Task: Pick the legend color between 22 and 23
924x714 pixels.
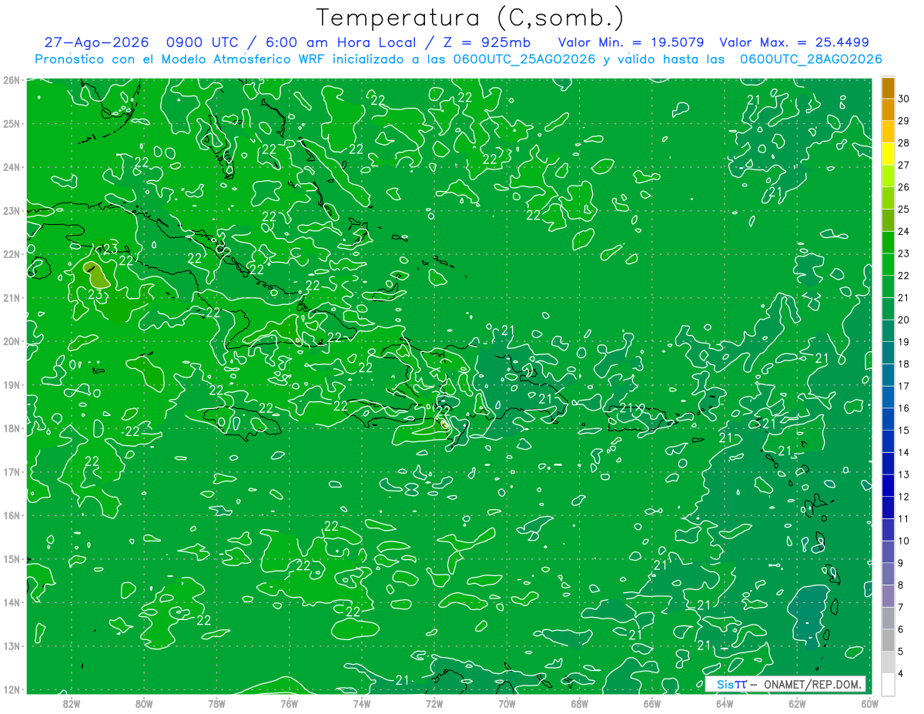Action: point(888,265)
